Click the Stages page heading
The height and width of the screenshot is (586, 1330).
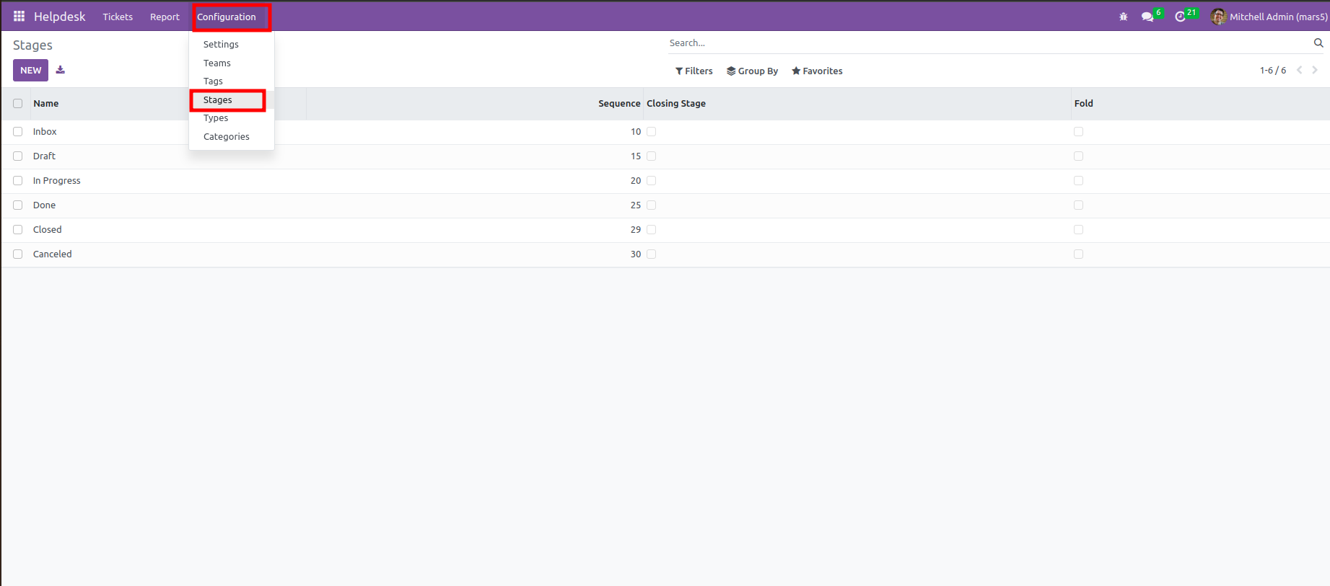tap(32, 45)
